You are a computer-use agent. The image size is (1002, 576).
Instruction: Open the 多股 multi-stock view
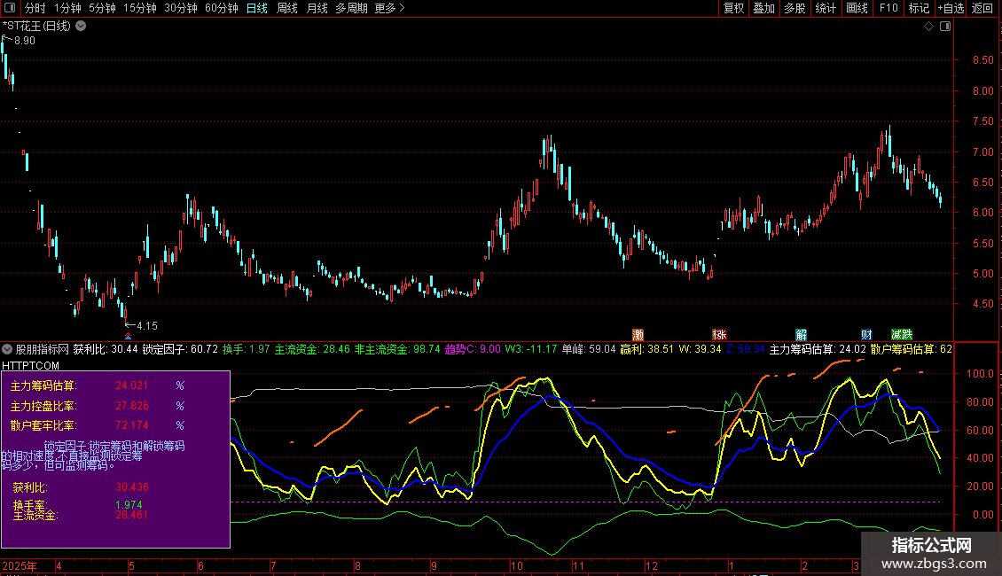(795, 8)
